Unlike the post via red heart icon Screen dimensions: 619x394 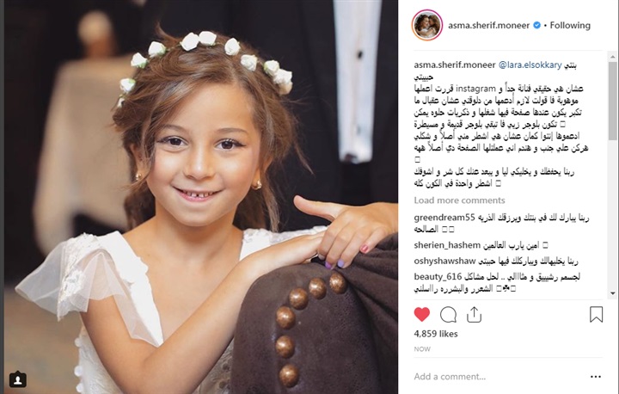421,315
